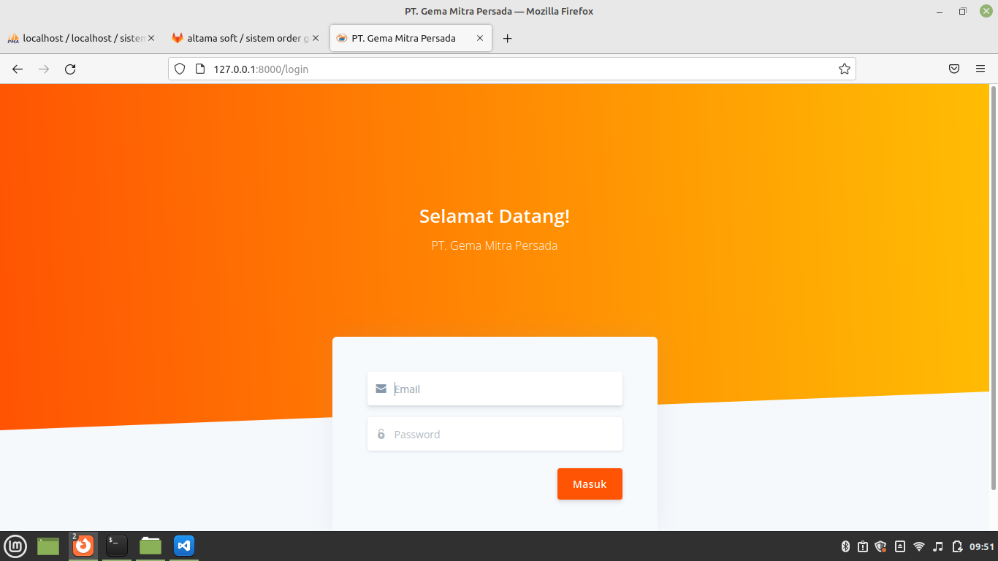Click the Bluetooth tray icon
This screenshot has width=998, height=561.
846,546
